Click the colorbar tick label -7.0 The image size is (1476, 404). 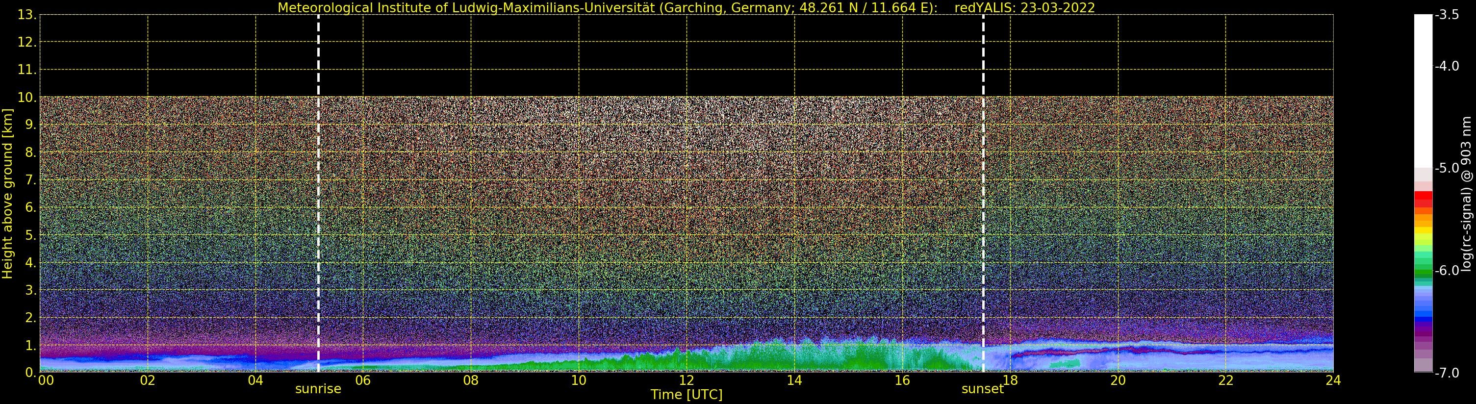(1448, 373)
